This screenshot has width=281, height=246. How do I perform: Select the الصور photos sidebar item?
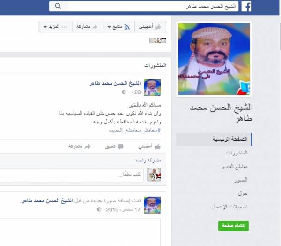(241, 180)
